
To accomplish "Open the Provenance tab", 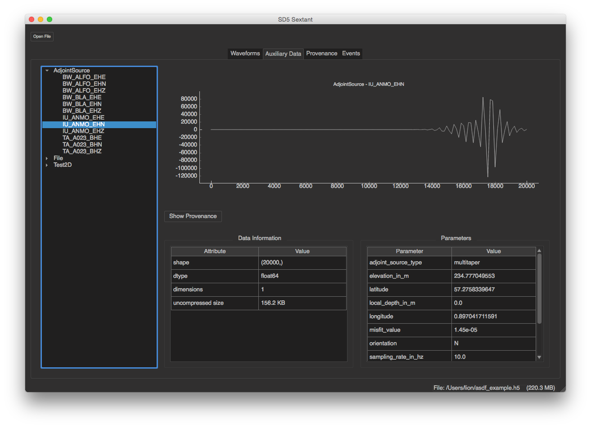I will coord(321,53).
